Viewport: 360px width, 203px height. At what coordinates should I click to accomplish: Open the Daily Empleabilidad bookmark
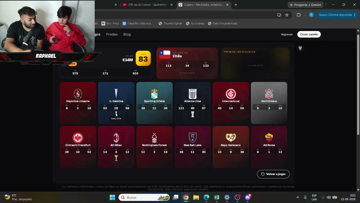(x=222, y=23)
